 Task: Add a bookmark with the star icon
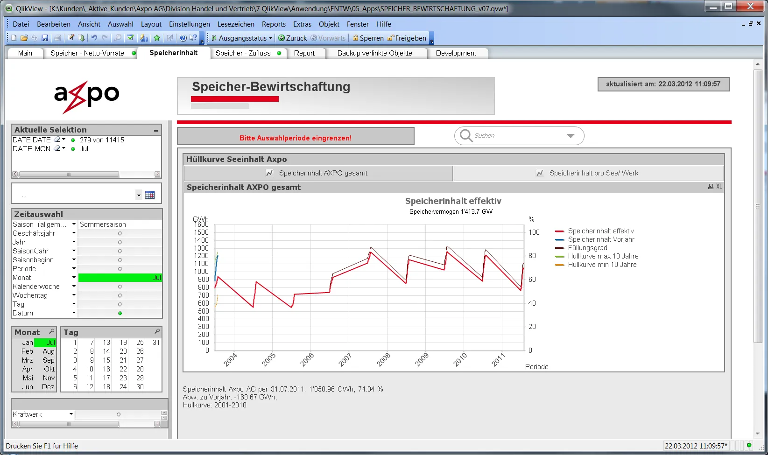coord(157,38)
